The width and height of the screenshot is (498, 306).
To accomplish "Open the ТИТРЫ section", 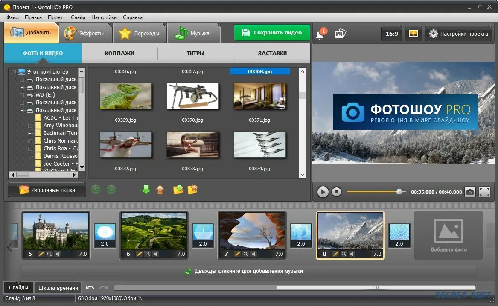I will [195, 53].
